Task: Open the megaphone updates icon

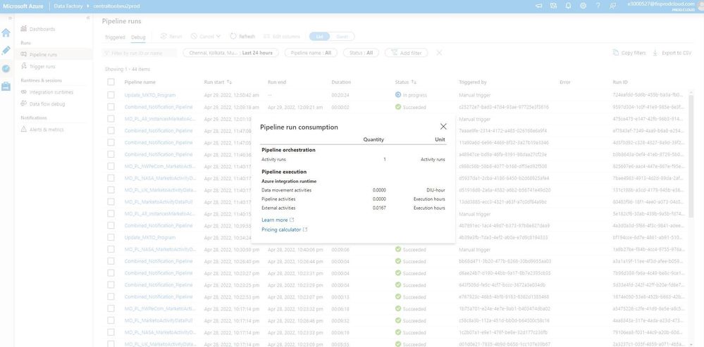Action: coord(539,6)
